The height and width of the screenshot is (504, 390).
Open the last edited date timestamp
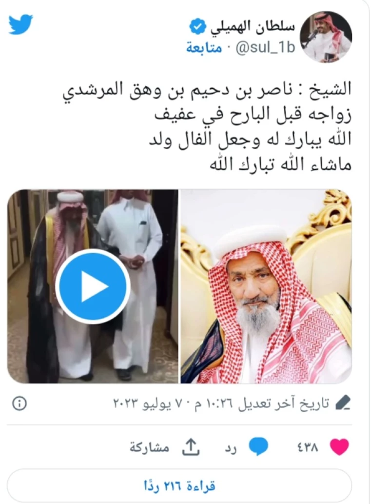221,403
